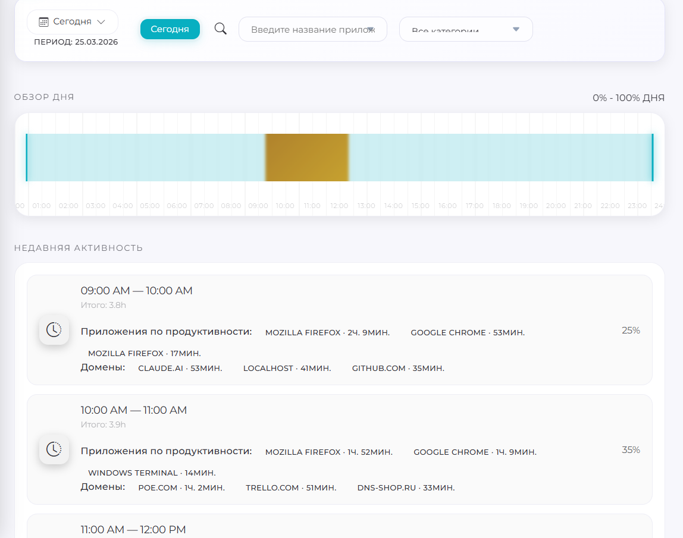Click MOZILLA FIREFOX · 2Ч. 9МИН. entry
The height and width of the screenshot is (538, 683).
pos(328,332)
